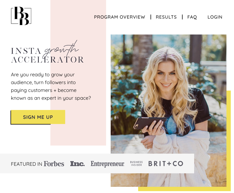Click the Business Insider logo
The height and width of the screenshot is (193, 234).
(x=136, y=164)
